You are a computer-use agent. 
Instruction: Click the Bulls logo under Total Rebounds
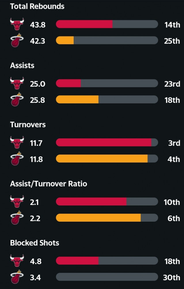tap(17, 24)
